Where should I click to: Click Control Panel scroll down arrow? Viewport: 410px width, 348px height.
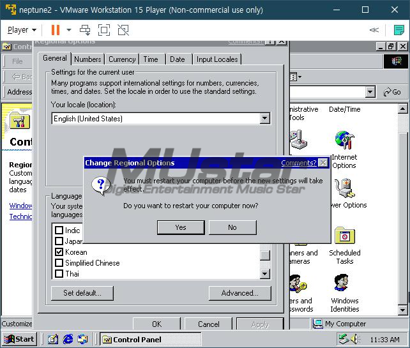(403, 310)
